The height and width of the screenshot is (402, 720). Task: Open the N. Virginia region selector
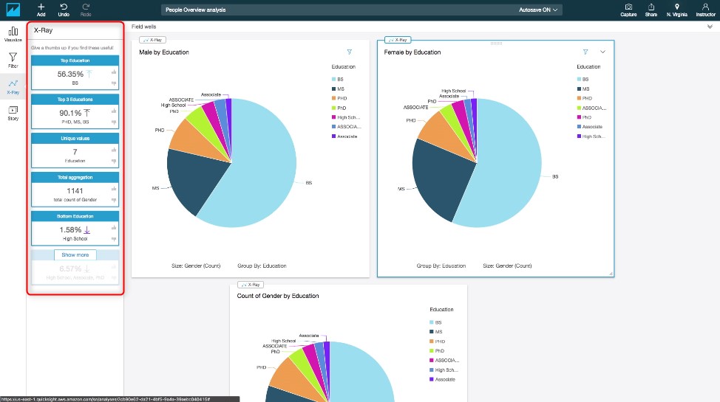tap(677, 10)
